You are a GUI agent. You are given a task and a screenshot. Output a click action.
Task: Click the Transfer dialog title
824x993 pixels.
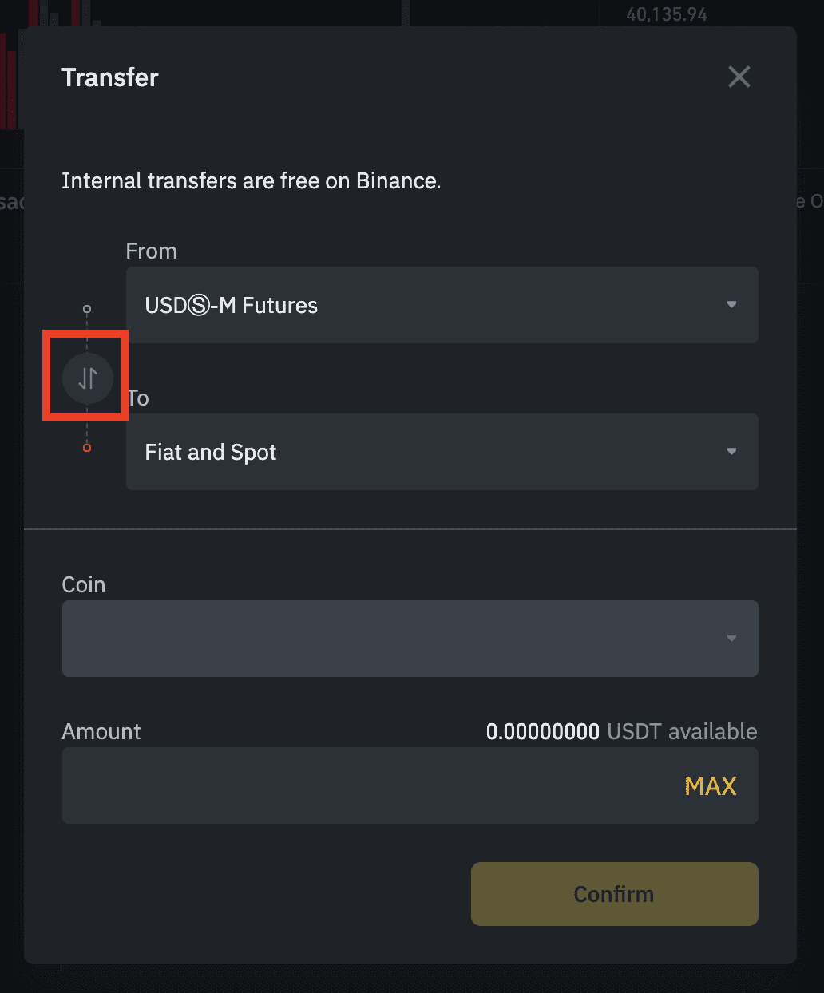pyautogui.click(x=110, y=77)
